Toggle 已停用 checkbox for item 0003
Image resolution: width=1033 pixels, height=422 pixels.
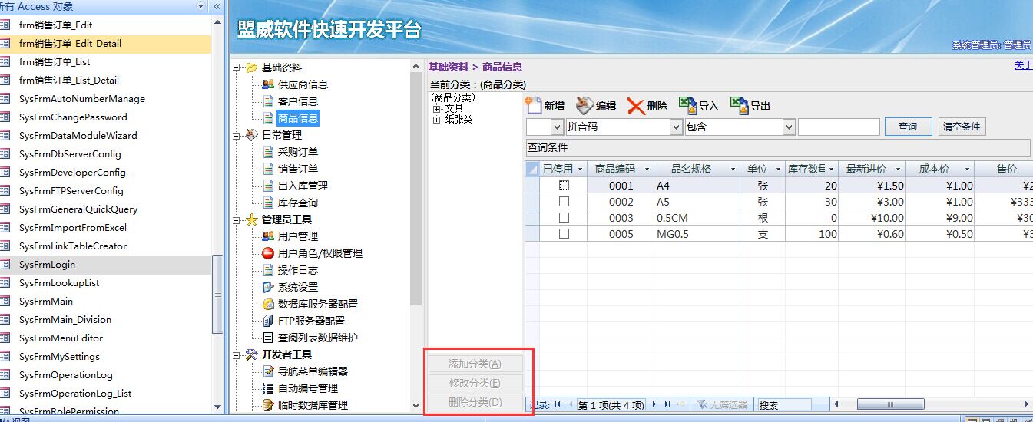564,218
